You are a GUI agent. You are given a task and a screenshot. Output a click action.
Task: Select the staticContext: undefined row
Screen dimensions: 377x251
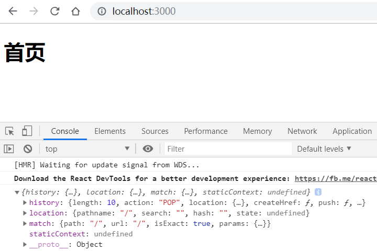pyautogui.click(x=81, y=234)
